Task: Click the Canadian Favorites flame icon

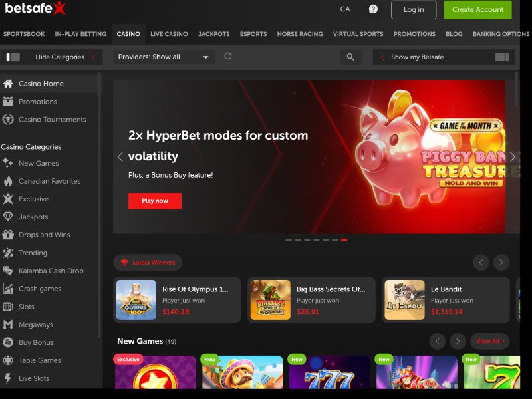Action: (8, 181)
